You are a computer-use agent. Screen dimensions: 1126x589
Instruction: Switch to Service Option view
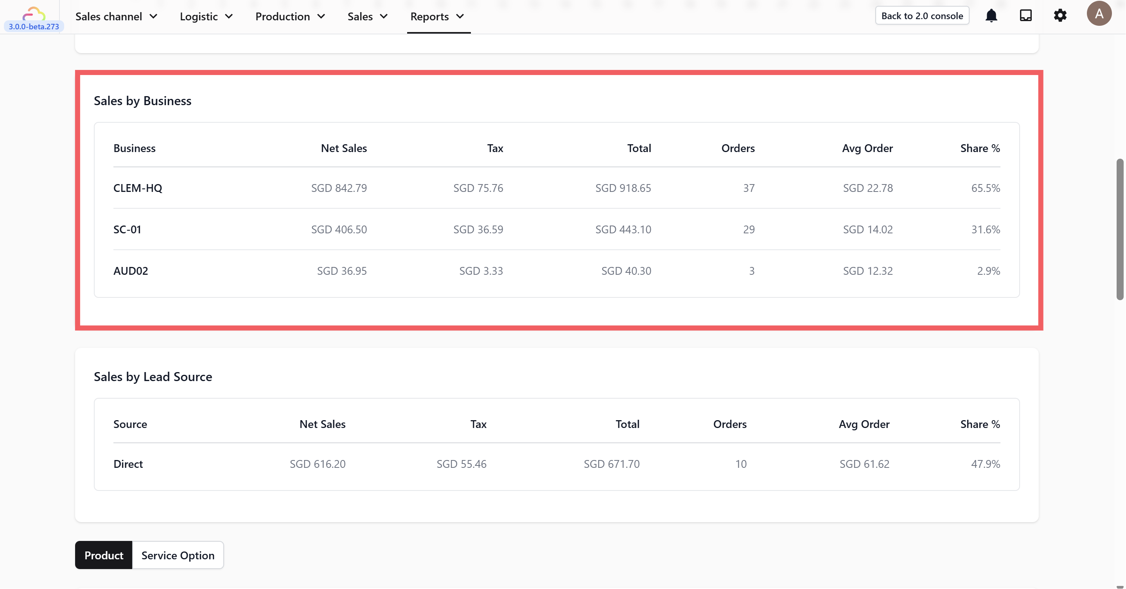pos(178,555)
